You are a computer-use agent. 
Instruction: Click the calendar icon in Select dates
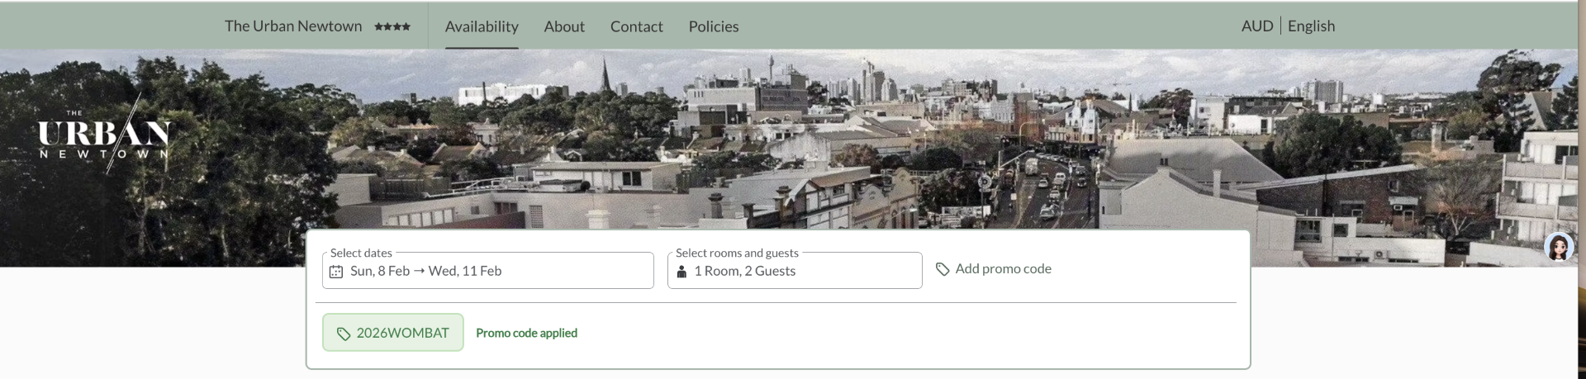click(336, 272)
